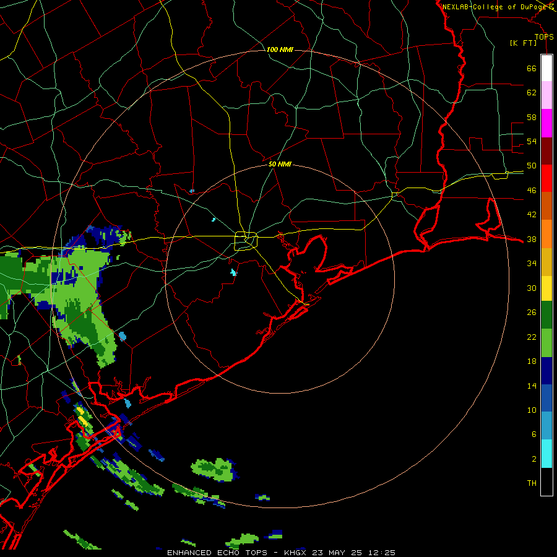
Task: Click the navy 22 kft legend swatch
Action: point(546,371)
